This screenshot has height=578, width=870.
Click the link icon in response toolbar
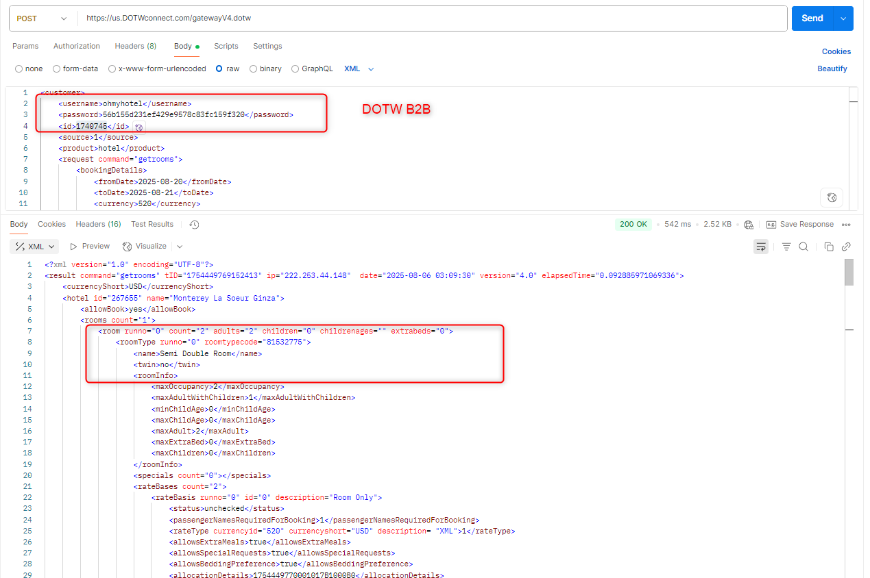coord(846,247)
